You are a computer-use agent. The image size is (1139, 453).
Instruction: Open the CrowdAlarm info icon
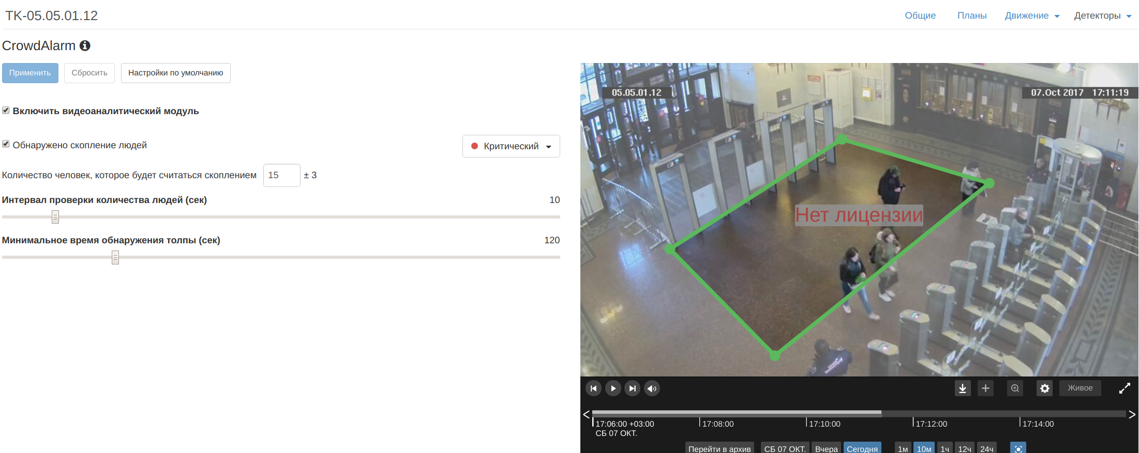pos(85,46)
